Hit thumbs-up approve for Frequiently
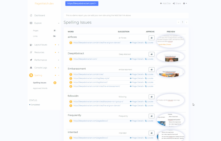 pos(152,116)
